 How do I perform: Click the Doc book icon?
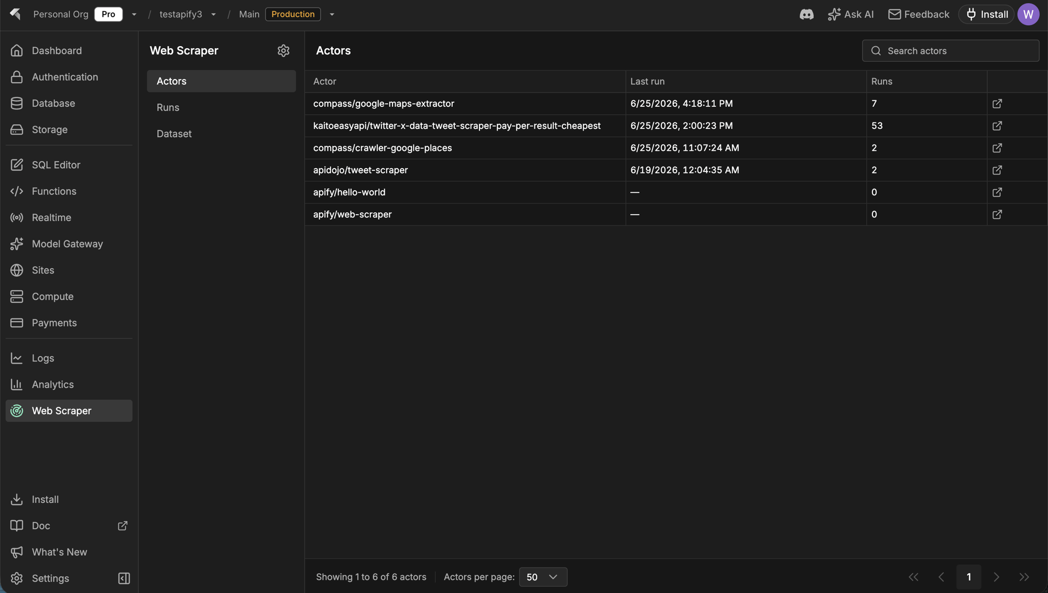(17, 525)
